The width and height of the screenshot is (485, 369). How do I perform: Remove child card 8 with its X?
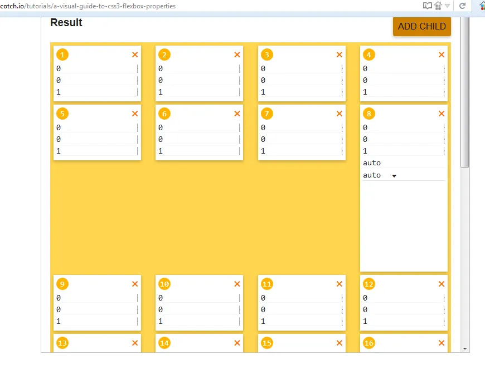click(x=442, y=114)
